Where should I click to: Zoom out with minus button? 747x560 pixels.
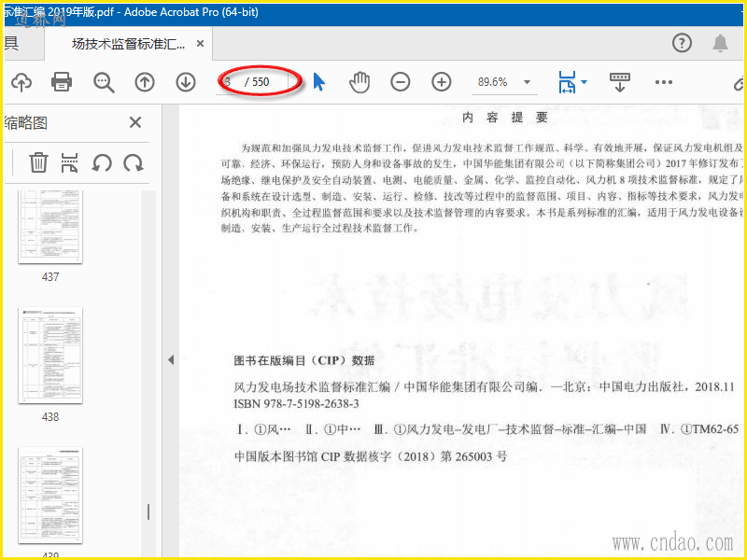[x=401, y=82]
